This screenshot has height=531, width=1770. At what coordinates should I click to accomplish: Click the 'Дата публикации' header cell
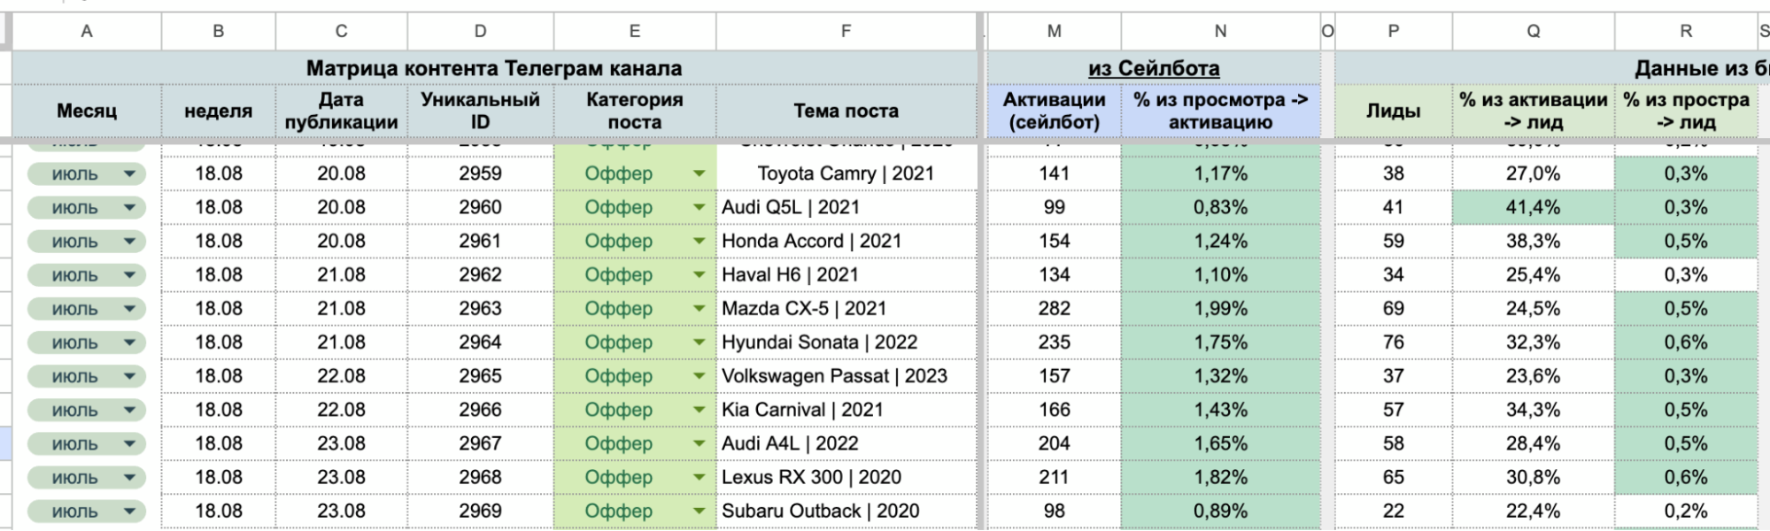click(341, 111)
